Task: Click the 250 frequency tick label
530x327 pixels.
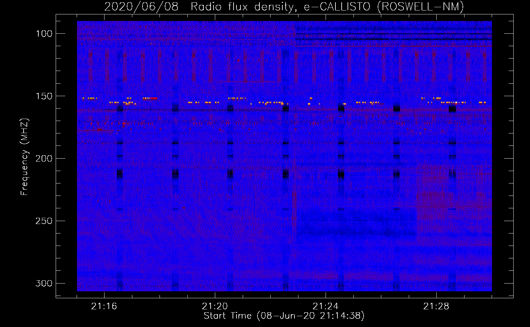Action: 44,221
